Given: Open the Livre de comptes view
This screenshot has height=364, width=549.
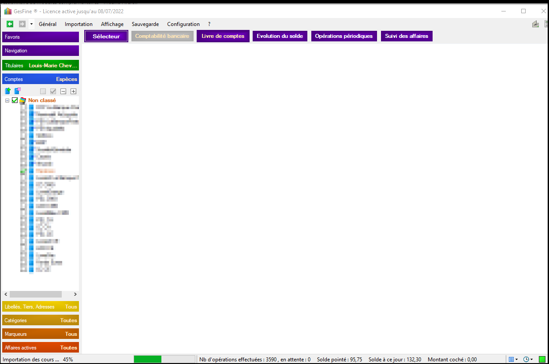Looking at the screenshot, I should [223, 36].
